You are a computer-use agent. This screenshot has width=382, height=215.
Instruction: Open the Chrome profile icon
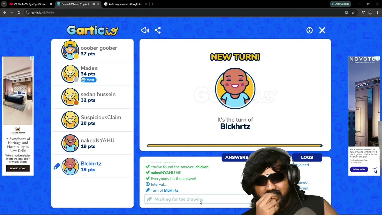pyautogui.click(x=370, y=13)
